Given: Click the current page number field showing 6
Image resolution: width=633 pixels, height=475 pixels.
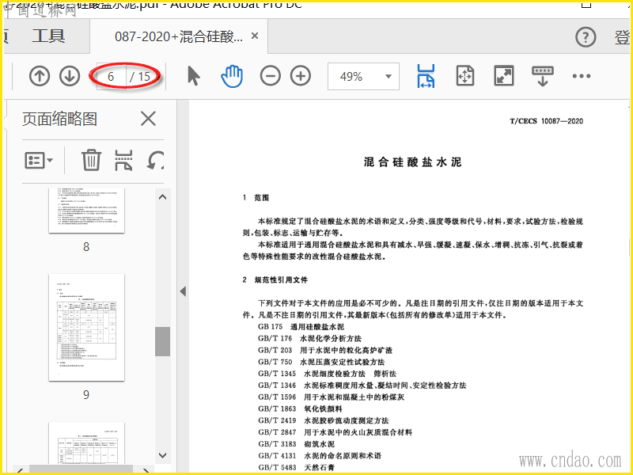Looking at the screenshot, I should 111,76.
